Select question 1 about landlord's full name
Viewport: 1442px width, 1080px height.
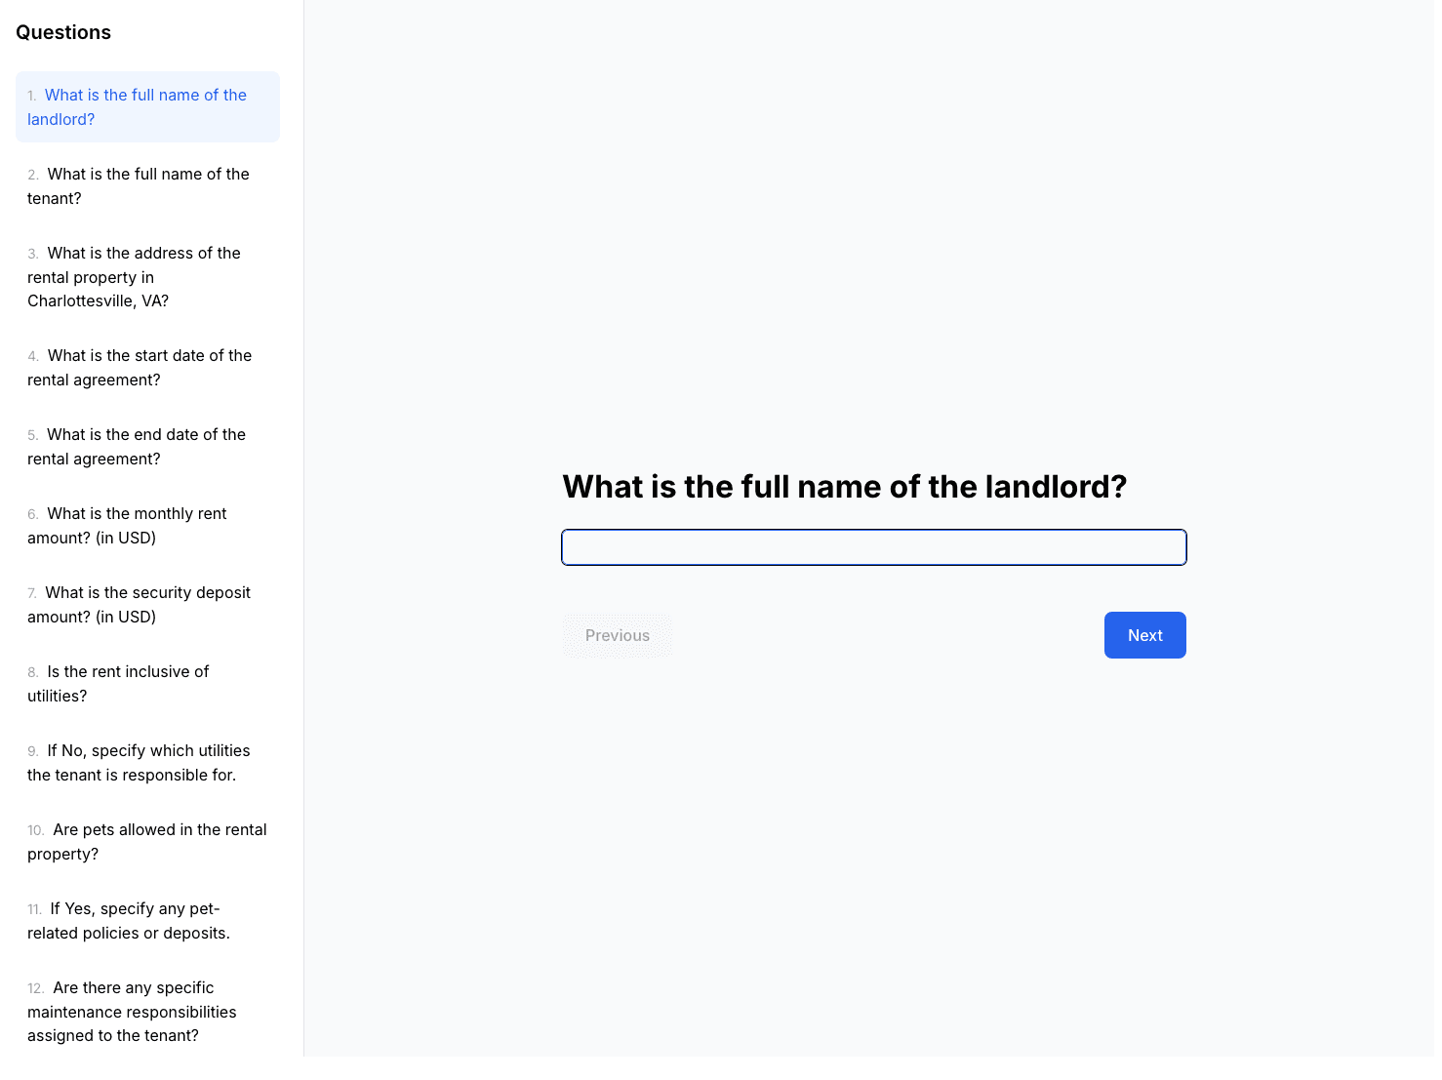point(147,106)
